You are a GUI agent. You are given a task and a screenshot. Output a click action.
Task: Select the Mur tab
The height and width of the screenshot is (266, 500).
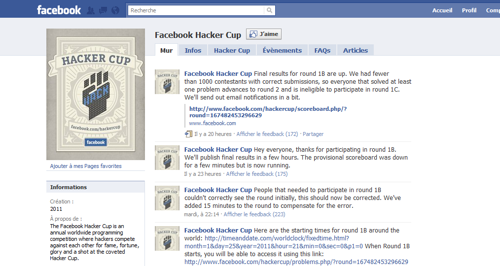(166, 50)
